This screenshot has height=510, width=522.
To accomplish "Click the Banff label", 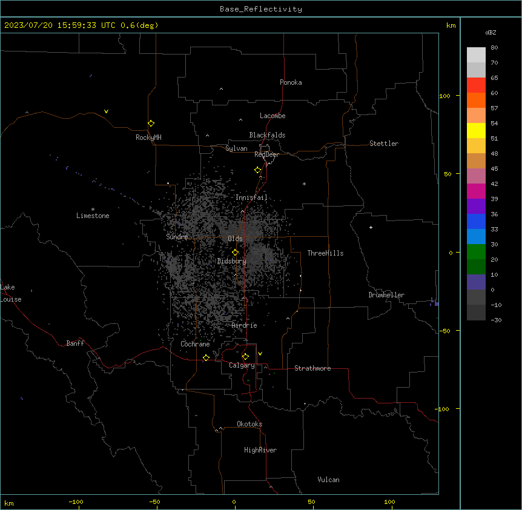I will (75, 343).
